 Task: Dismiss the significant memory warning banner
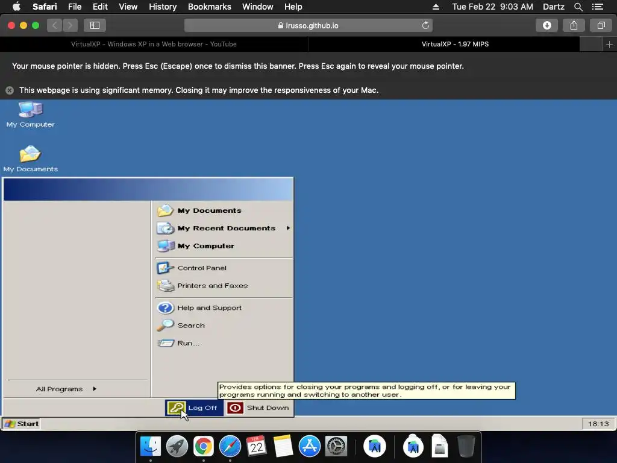[x=10, y=90]
